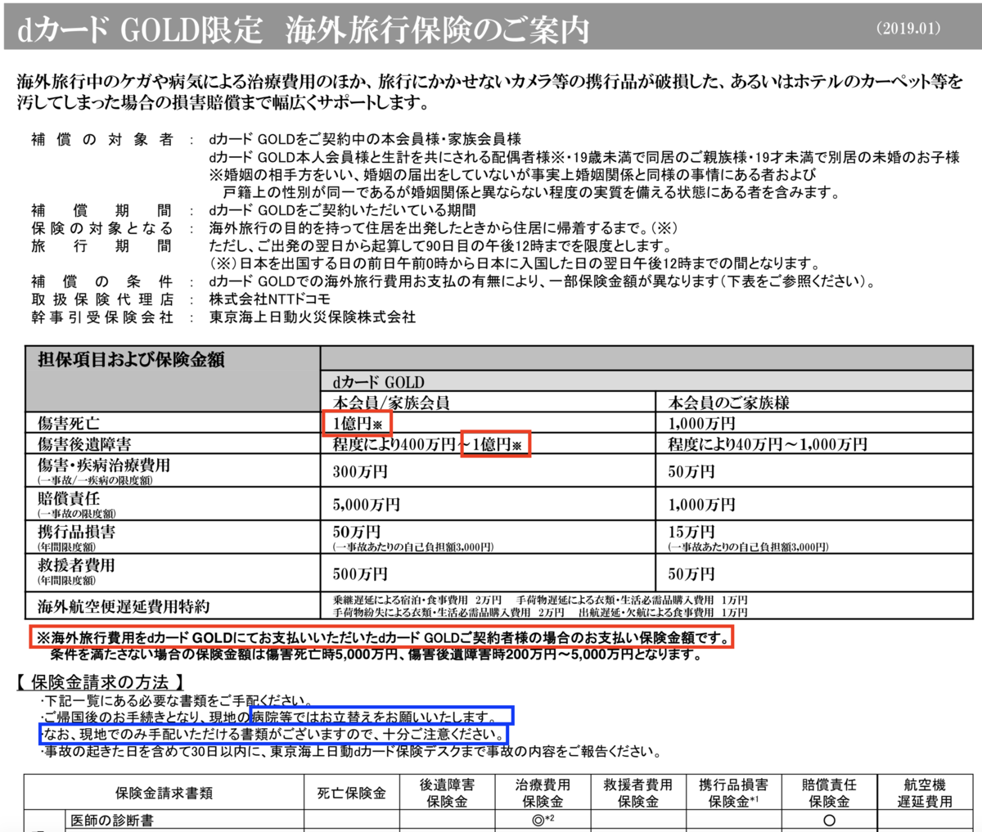Click the 'dカード GOLD' table header
Image resolution: width=982 pixels, height=832 pixels.
pos(378,382)
